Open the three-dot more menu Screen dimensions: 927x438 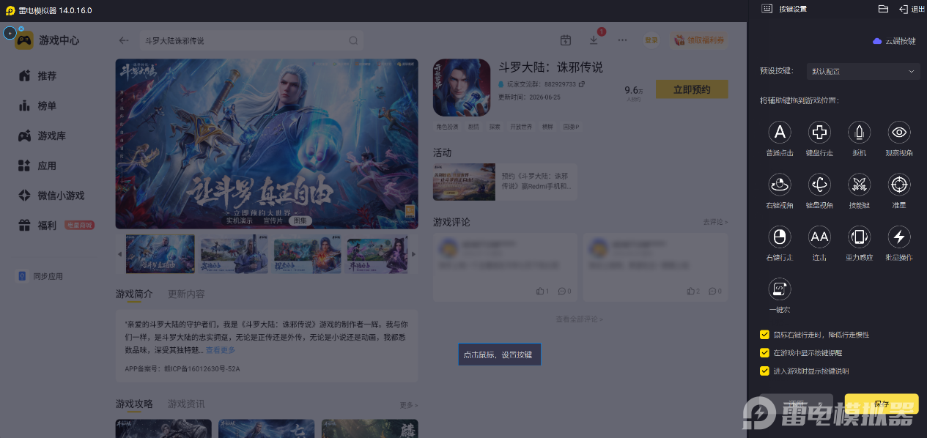[622, 40]
